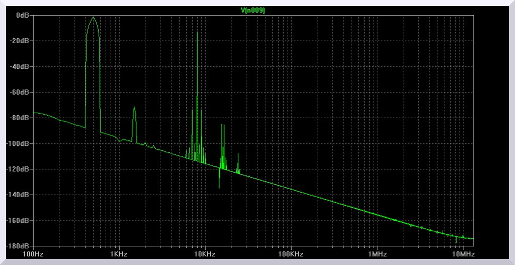Click the -120dB vertical axis label
The height and width of the screenshot is (265, 515).
point(19,169)
